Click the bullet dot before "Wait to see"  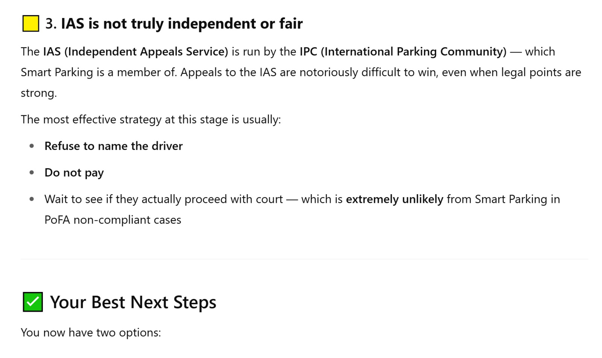coord(32,199)
